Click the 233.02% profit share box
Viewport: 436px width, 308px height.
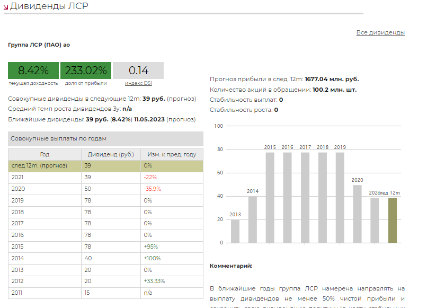coord(86,71)
